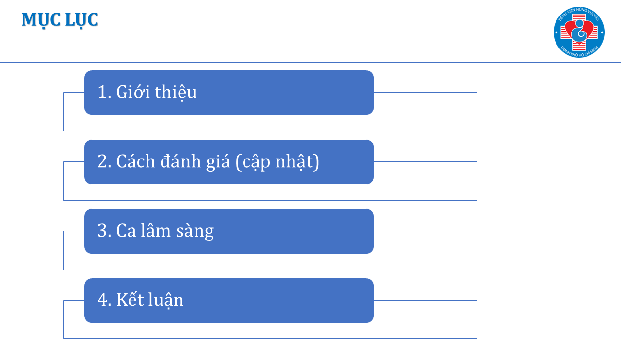This screenshot has width=621, height=349.
Task: Click the empty outline box under Giới thiệu
Action: click(270, 123)
